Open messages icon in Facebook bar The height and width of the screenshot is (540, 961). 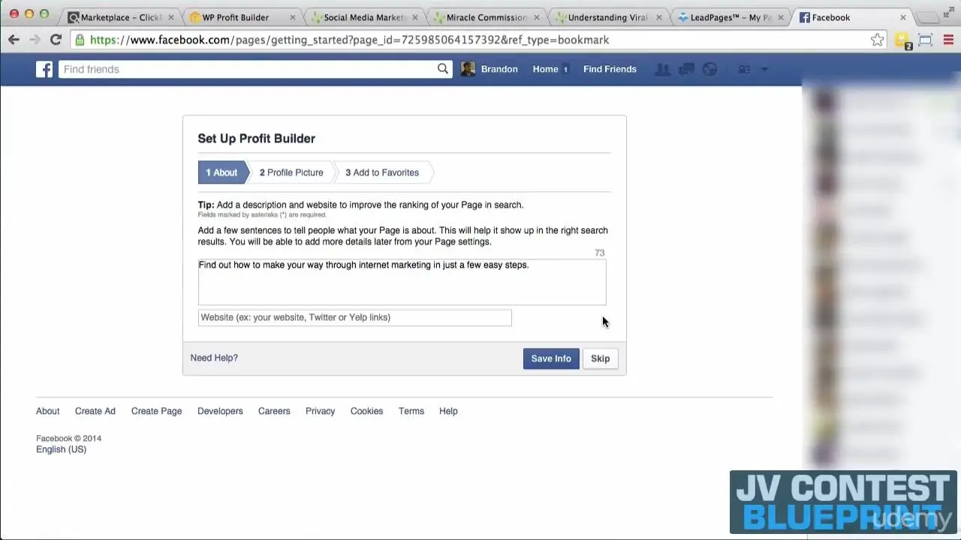click(686, 69)
